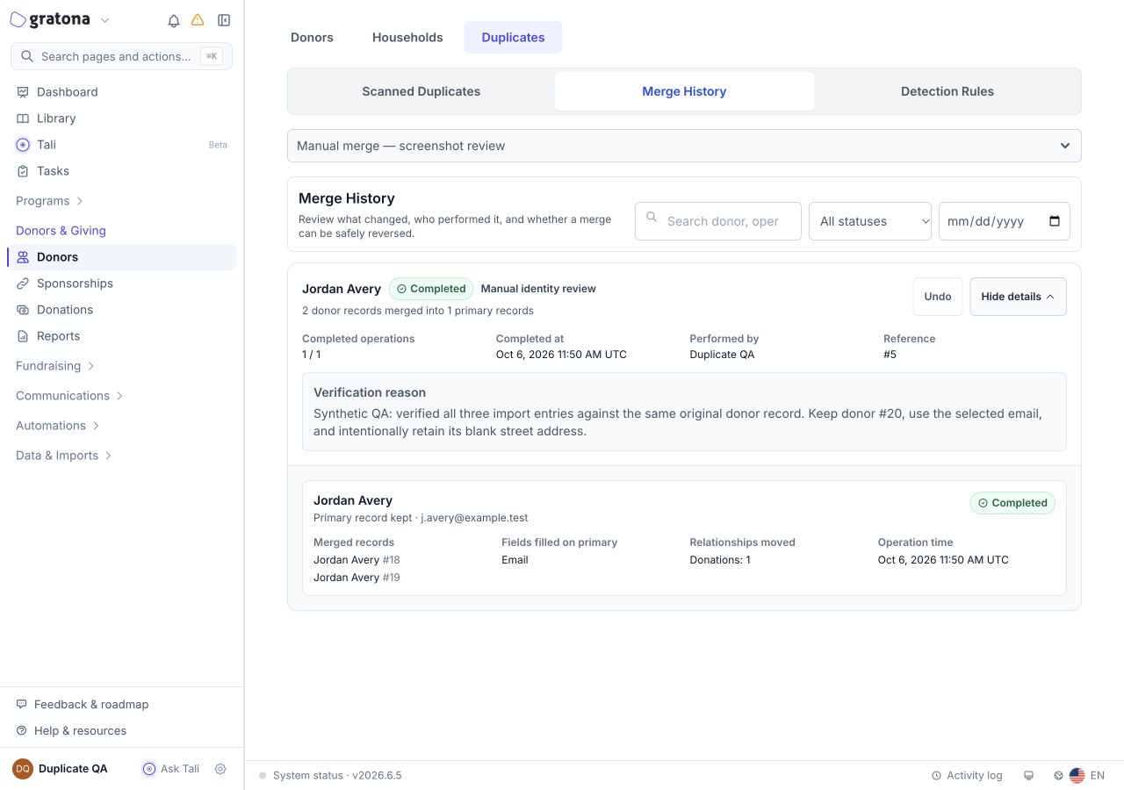The height and width of the screenshot is (790, 1124).
Task: Switch to the Households tab
Action: tap(407, 38)
